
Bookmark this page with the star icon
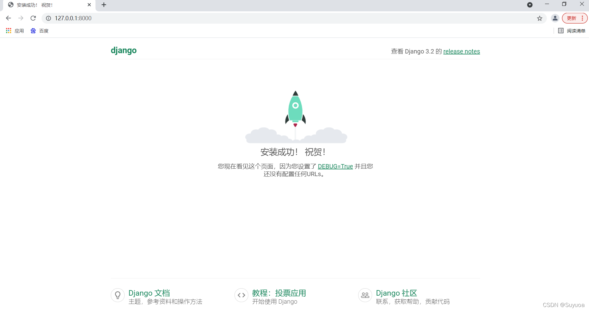coord(540,18)
